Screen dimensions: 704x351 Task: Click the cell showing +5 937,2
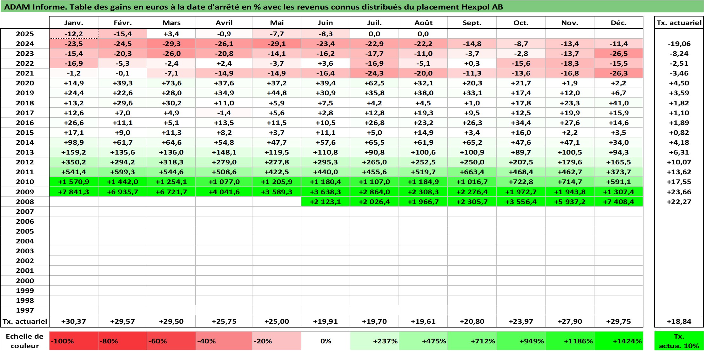(x=570, y=202)
